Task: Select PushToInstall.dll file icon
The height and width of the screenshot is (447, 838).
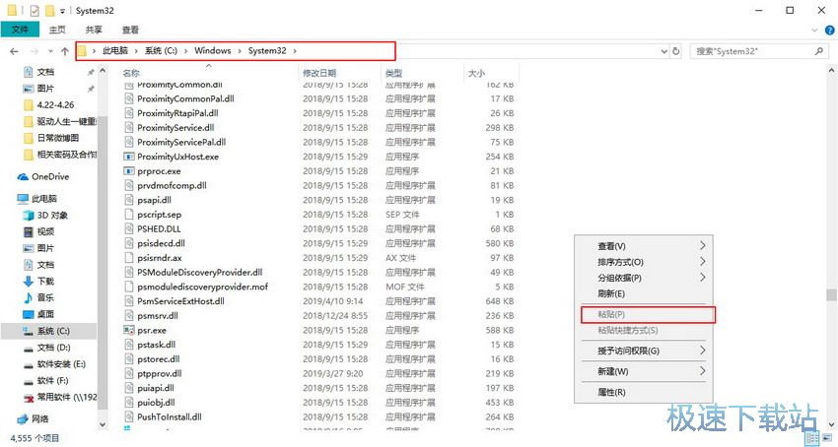Action: (128, 416)
